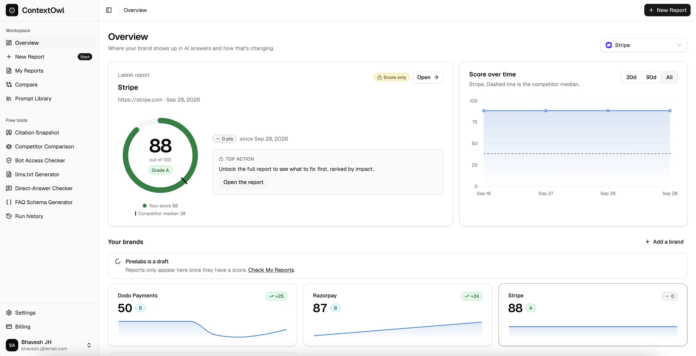Screen dimensions: 696x356
Task: Expand the Bhavesh JH account menu chevron
Action: coord(89,345)
